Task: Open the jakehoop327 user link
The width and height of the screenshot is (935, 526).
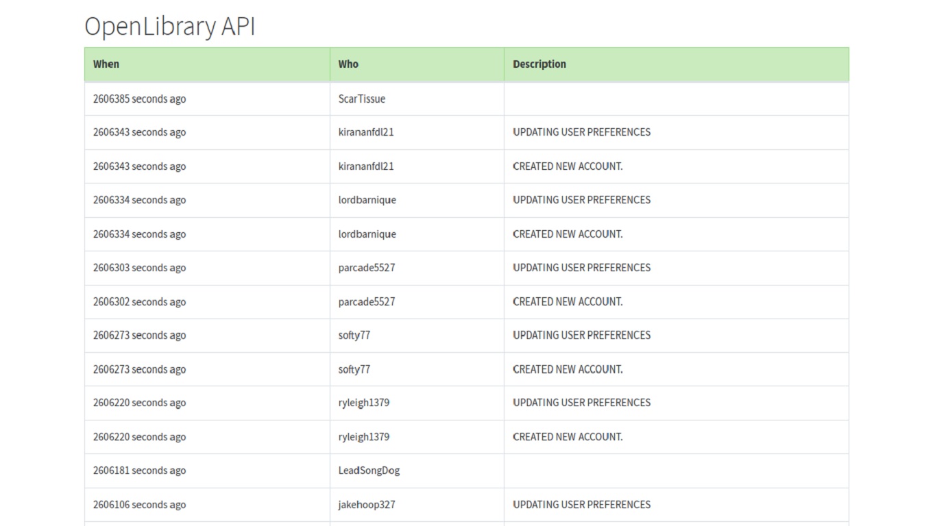Action: click(x=366, y=505)
